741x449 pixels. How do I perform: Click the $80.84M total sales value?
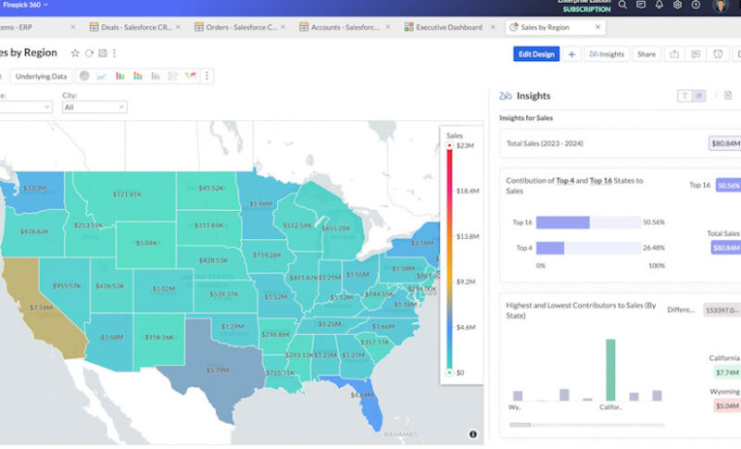coord(725,143)
